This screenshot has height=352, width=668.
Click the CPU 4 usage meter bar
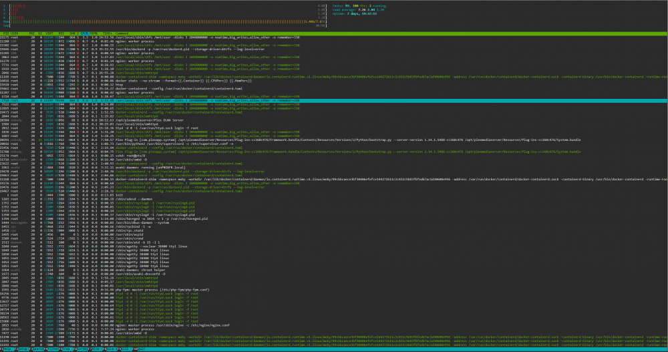[x=165, y=17]
